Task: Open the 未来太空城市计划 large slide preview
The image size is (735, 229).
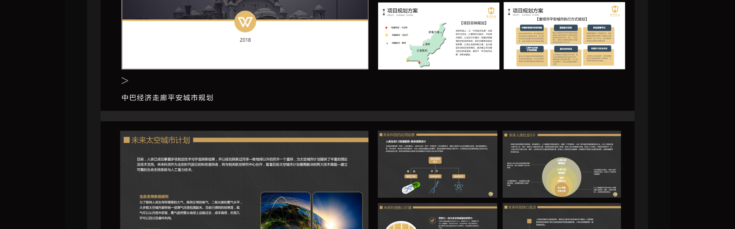Action: click(244, 180)
